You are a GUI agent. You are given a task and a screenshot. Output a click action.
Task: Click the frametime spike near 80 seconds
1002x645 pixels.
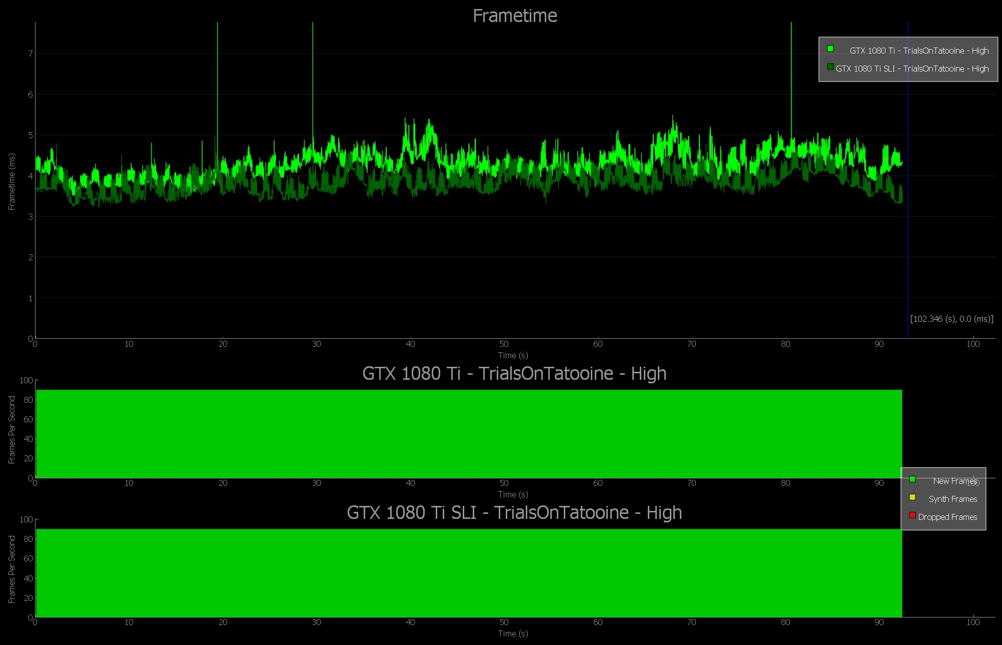coord(791,75)
